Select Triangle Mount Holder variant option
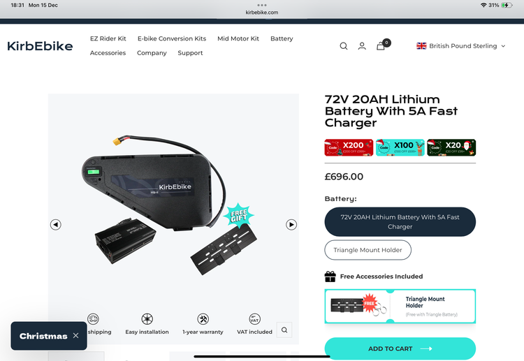Image resolution: width=524 pixels, height=361 pixels. [x=368, y=250]
